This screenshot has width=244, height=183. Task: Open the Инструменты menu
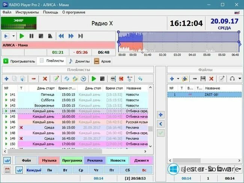coord(27,12)
